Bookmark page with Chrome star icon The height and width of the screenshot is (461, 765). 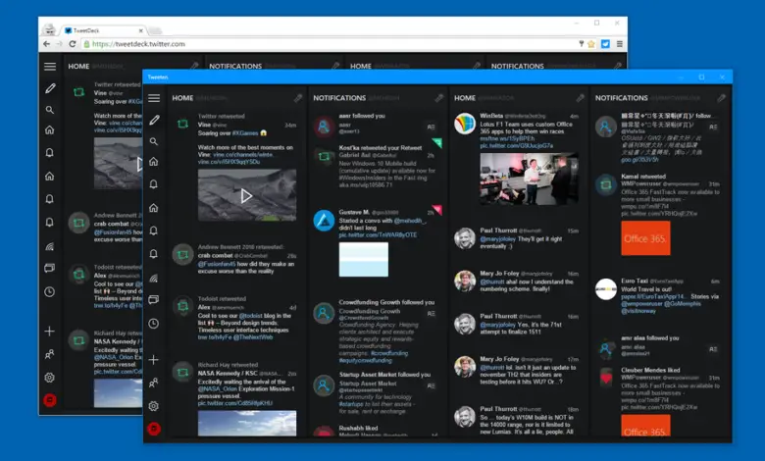tap(591, 44)
